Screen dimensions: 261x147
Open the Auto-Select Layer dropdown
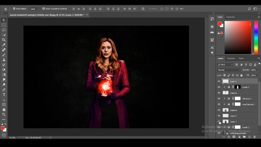tap(34, 9)
